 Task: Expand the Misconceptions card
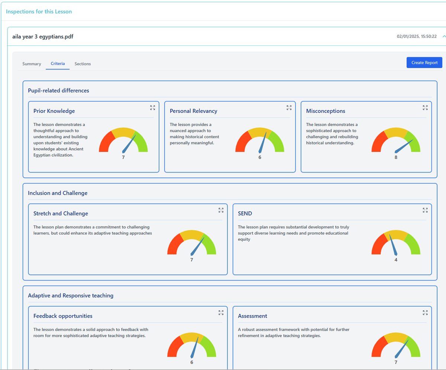coord(425,108)
